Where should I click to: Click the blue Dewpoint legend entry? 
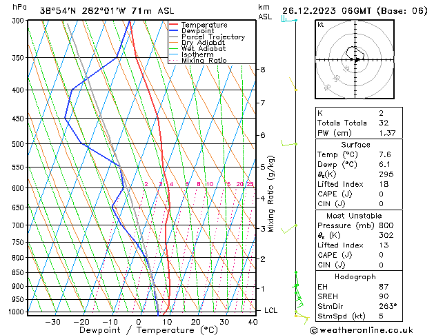[x=199, y=31]
